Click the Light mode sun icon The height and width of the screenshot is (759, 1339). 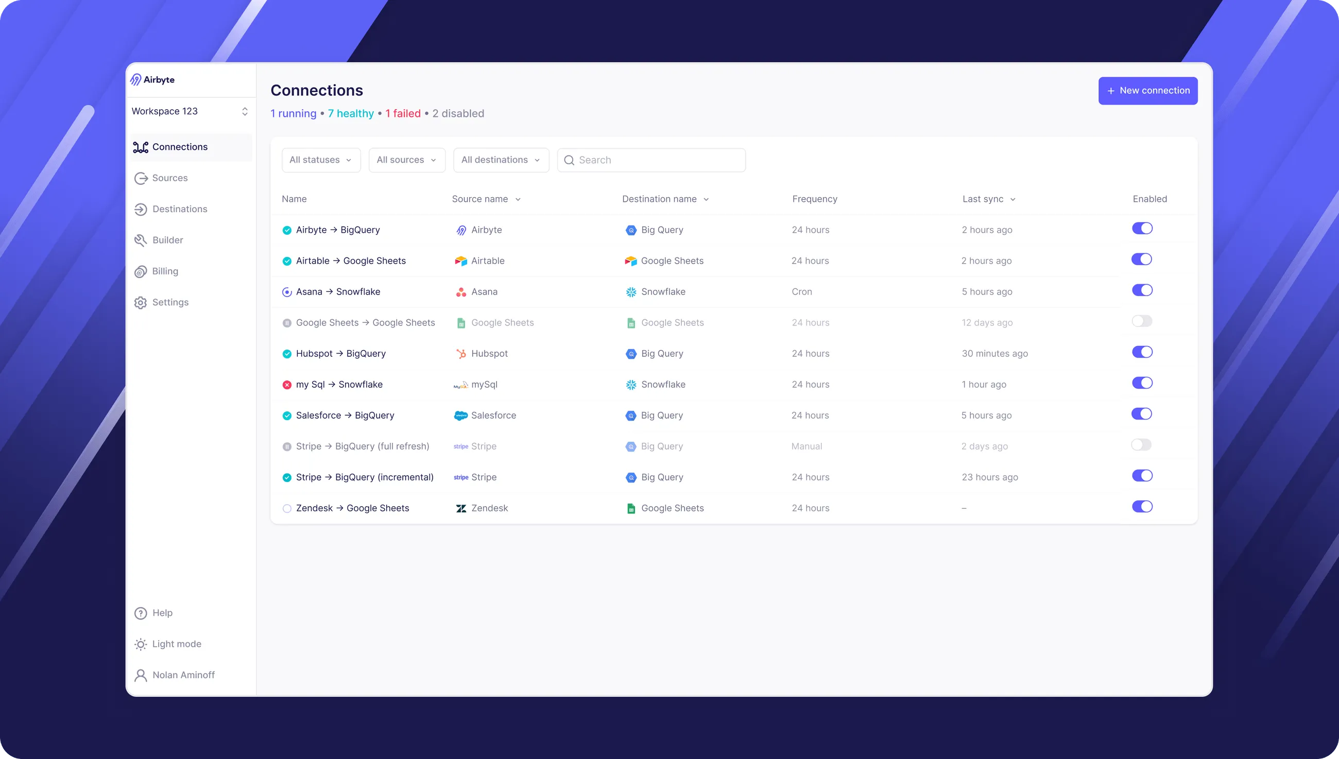(x=140, y=644)
